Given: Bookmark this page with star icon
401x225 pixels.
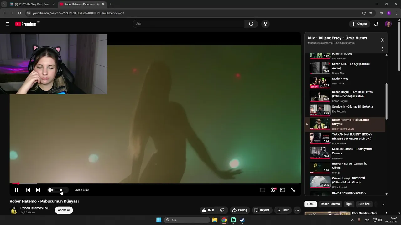Looking at the screenshot, I should point(371,13).
